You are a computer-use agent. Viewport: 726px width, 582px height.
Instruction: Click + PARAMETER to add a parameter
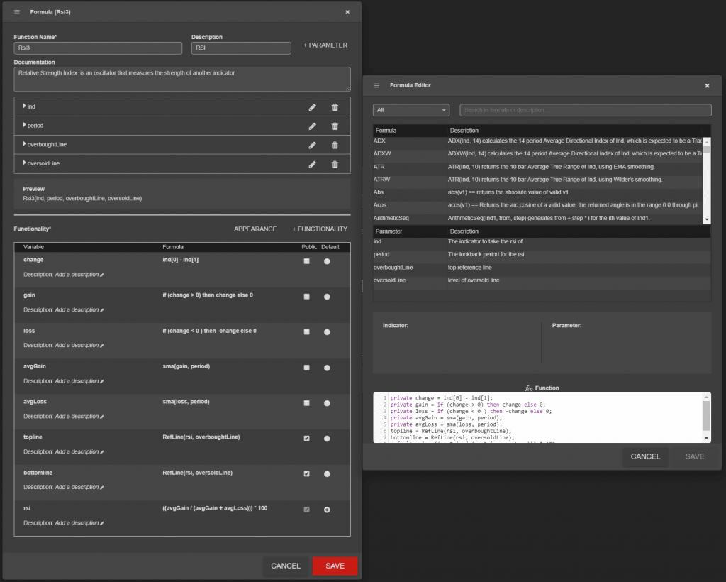coord(325,45)
